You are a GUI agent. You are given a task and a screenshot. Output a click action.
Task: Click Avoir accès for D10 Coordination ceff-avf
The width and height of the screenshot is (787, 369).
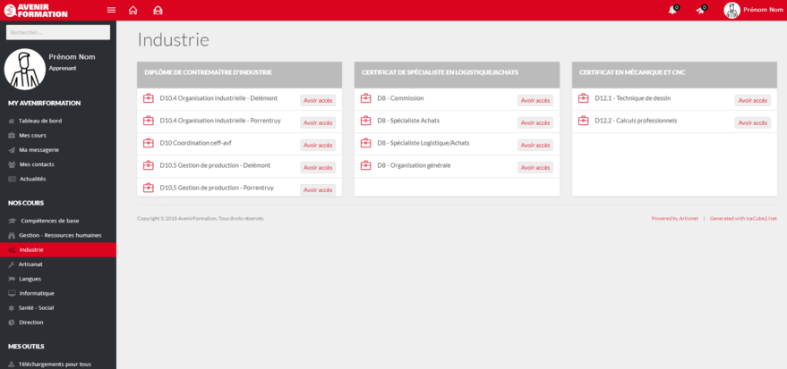tap(318, 146)
